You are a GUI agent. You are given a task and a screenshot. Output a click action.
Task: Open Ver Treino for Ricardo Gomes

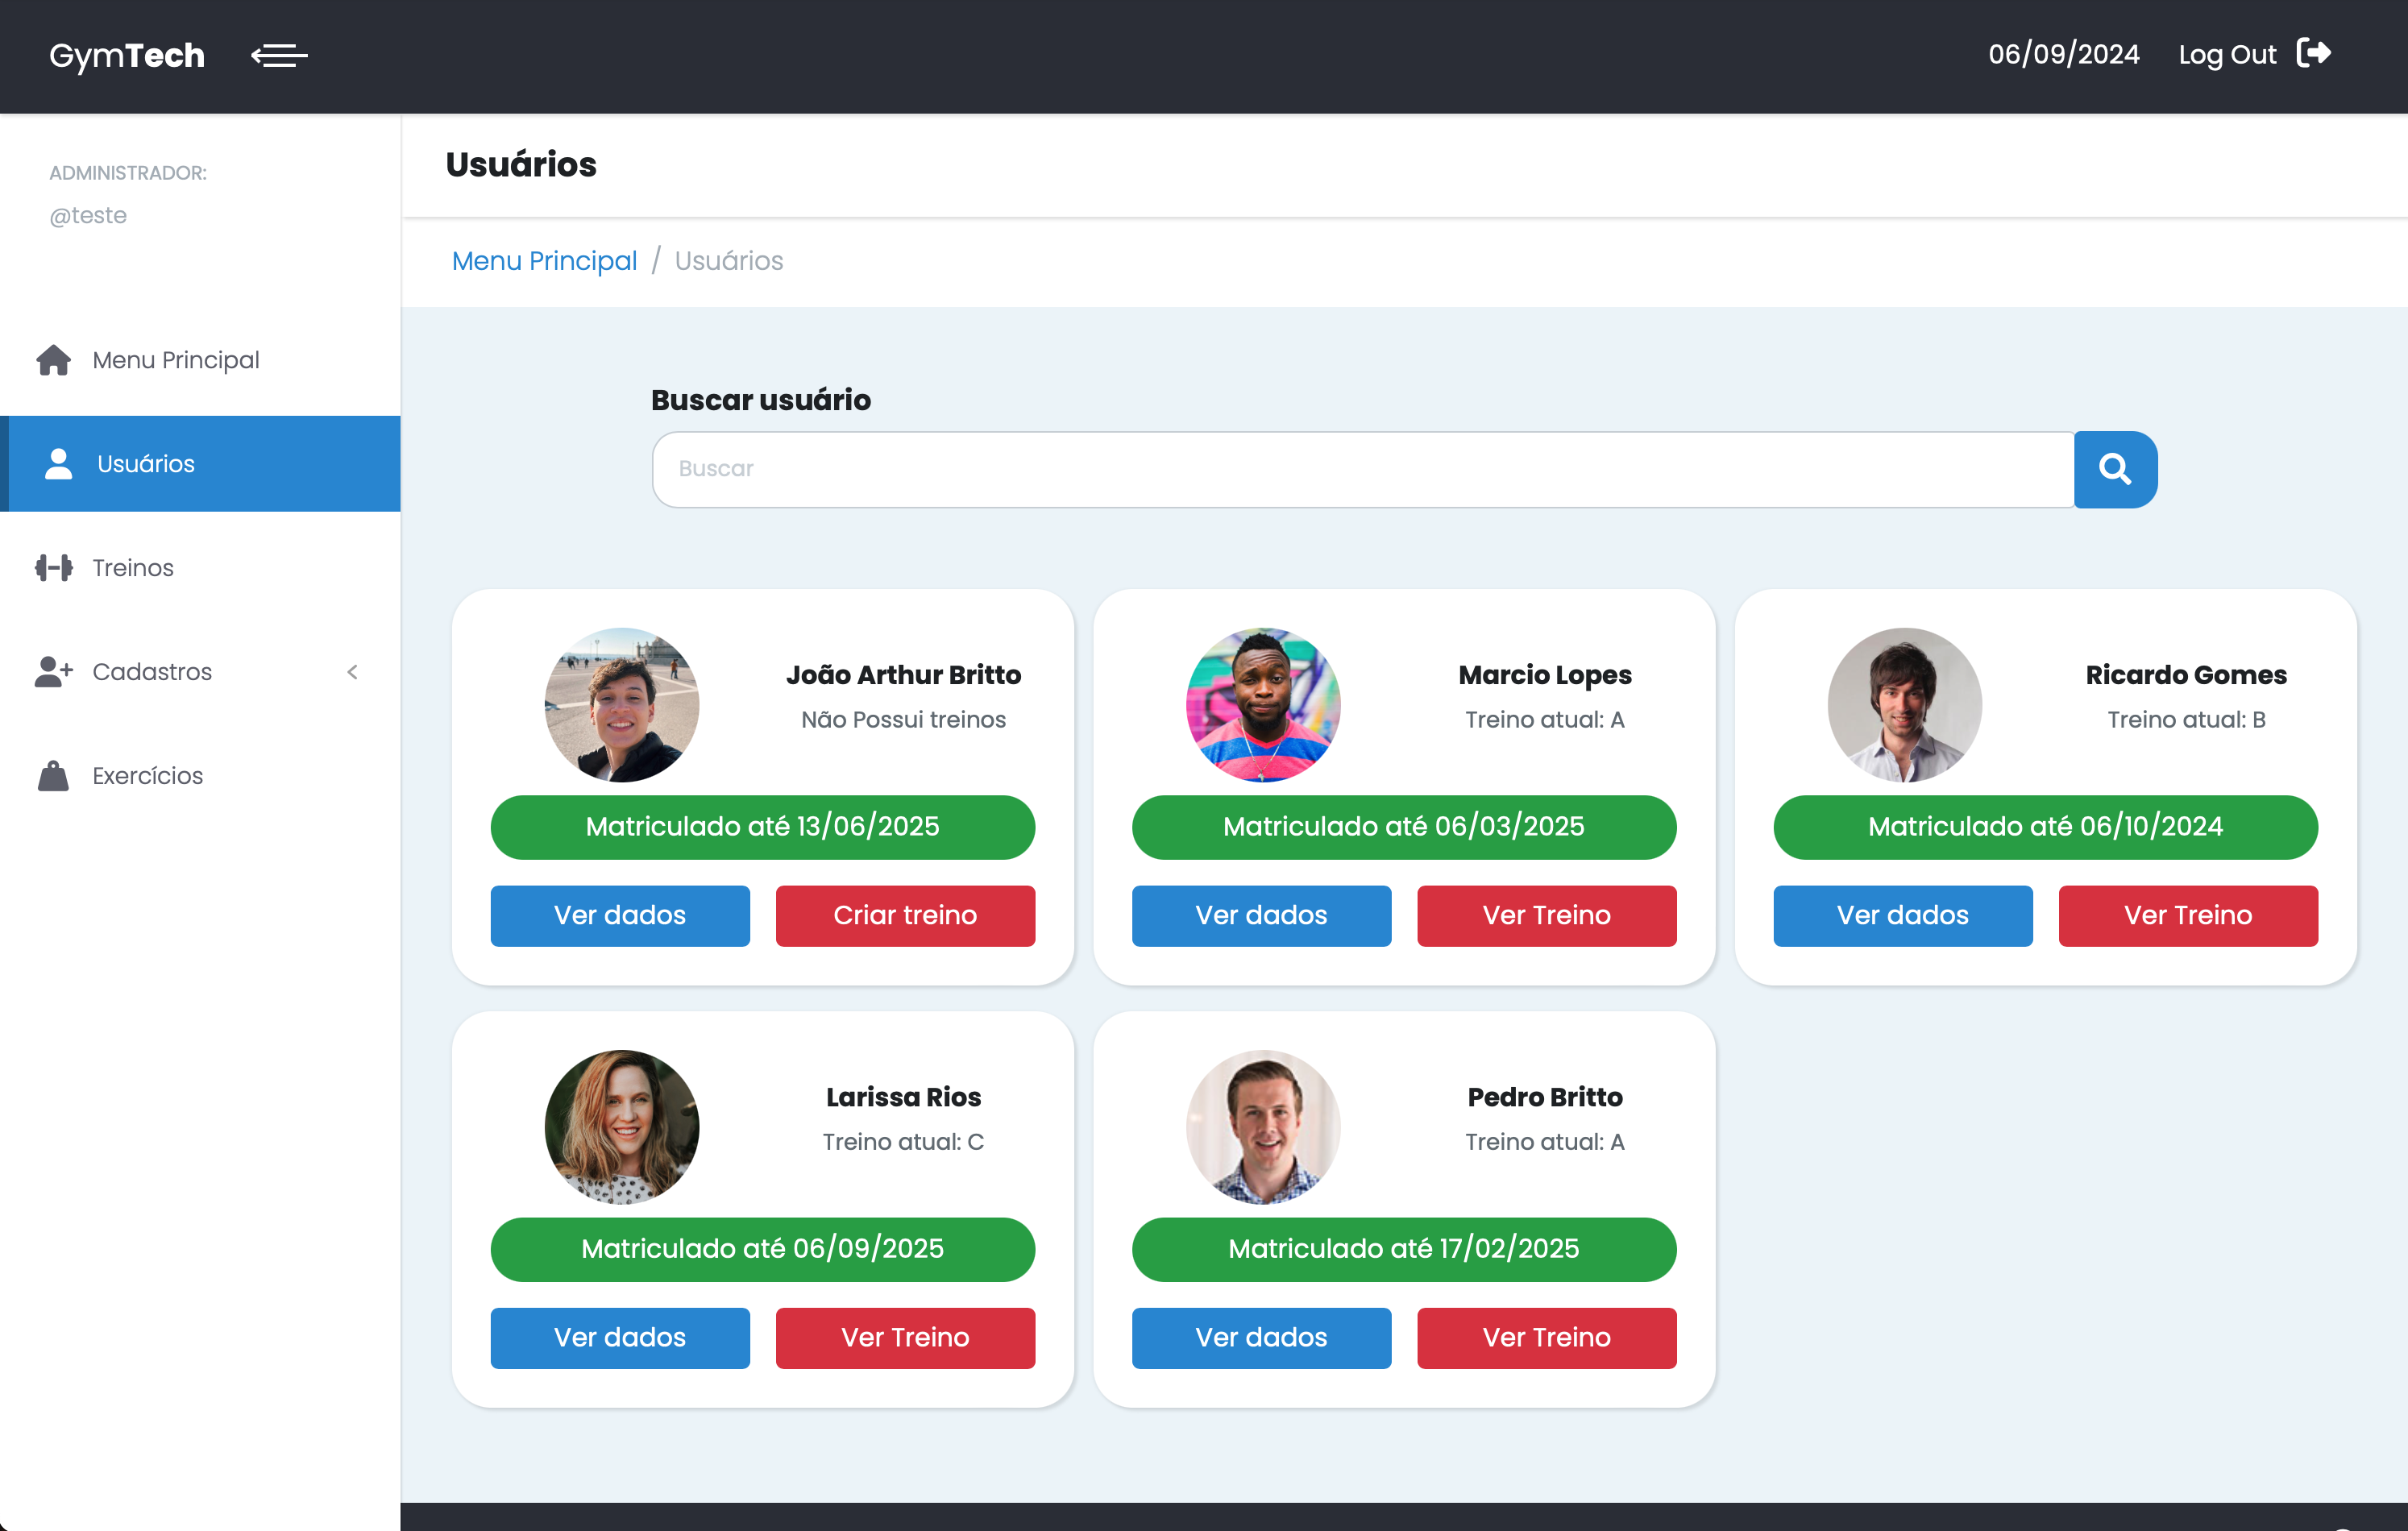click(2187, 915)
